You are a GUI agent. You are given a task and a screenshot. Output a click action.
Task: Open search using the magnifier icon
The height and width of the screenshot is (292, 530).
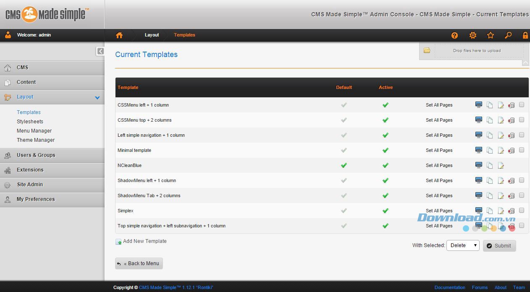click(x=508, y=35)
